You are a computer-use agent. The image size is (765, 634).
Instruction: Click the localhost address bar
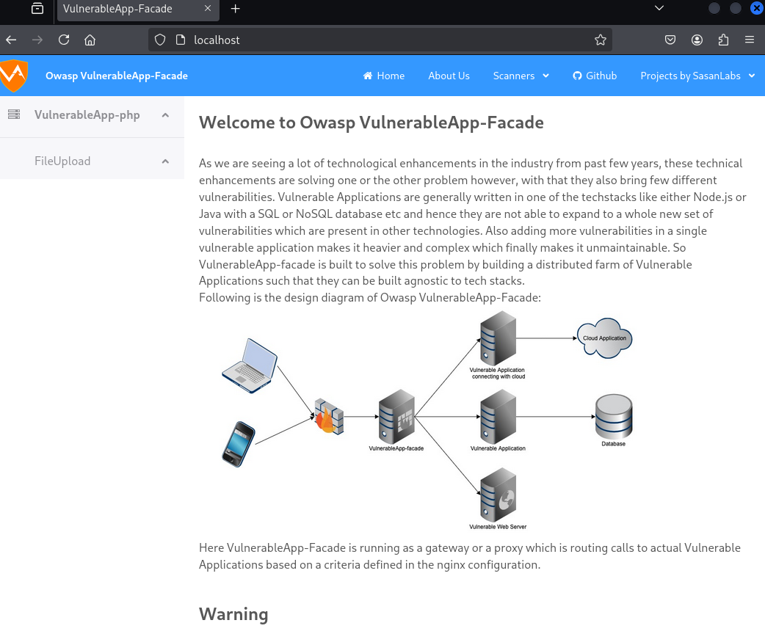click(380, 40)
